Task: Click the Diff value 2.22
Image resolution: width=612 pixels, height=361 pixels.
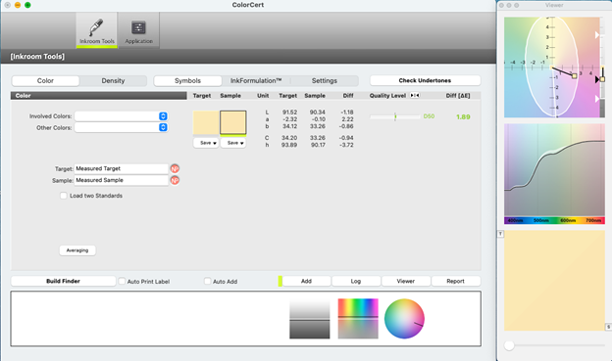Action: coord(347,119)
